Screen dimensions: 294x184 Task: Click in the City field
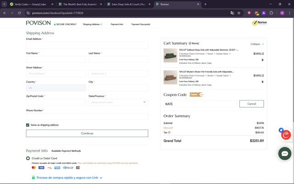[x=119, y=88]
